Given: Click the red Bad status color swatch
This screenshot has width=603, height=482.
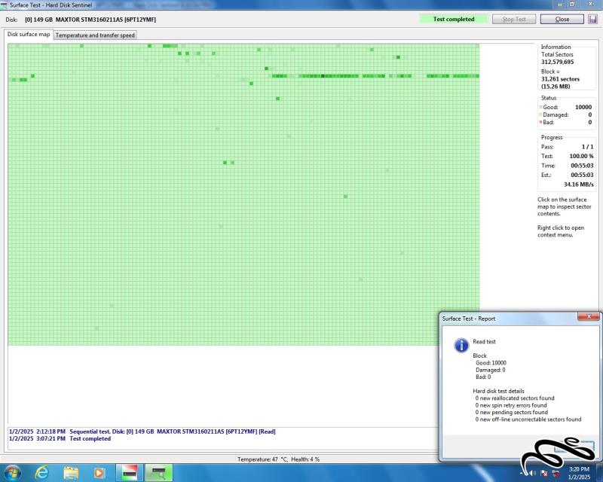Looking at the screenshot, I should click(x=540, y=122).
